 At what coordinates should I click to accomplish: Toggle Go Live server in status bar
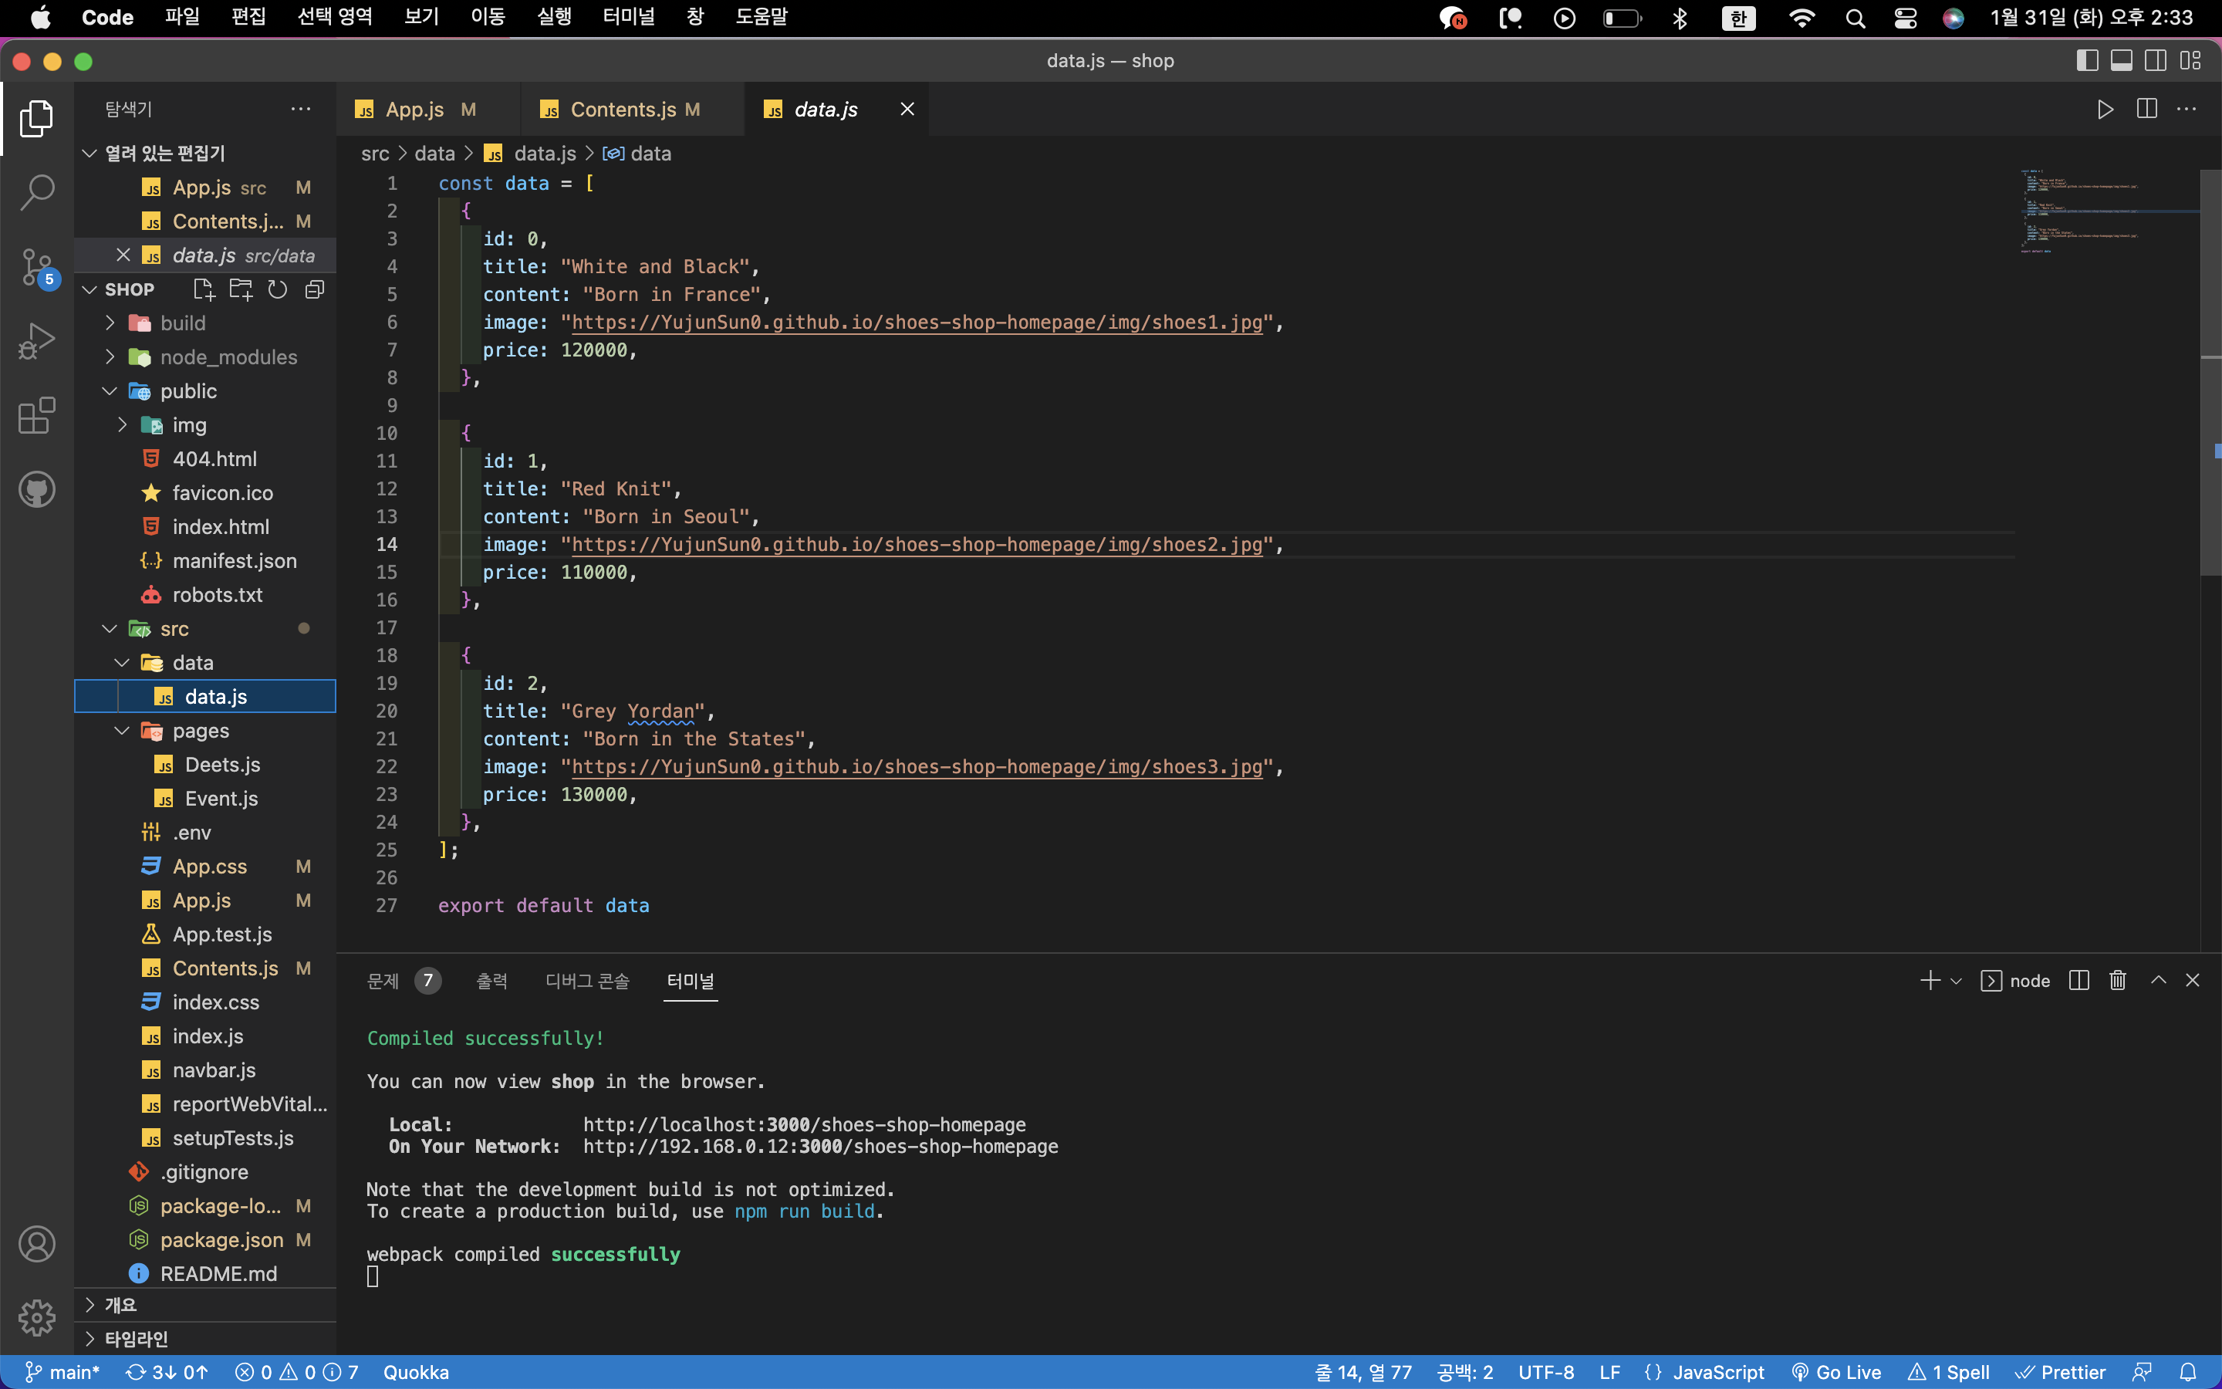[x=1836, y=1371]
